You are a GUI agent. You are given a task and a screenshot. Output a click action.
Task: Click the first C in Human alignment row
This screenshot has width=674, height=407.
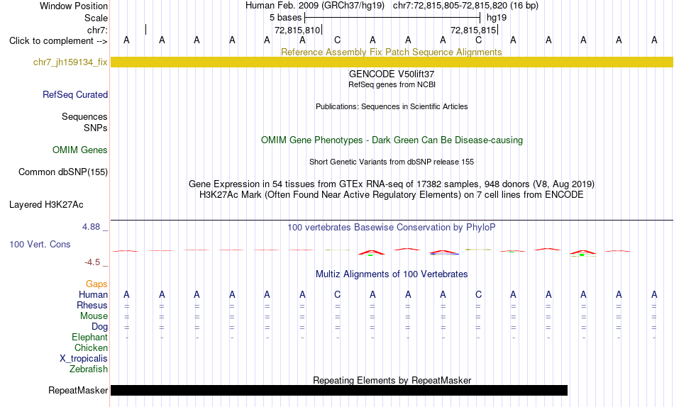click(x=338, y=294)
